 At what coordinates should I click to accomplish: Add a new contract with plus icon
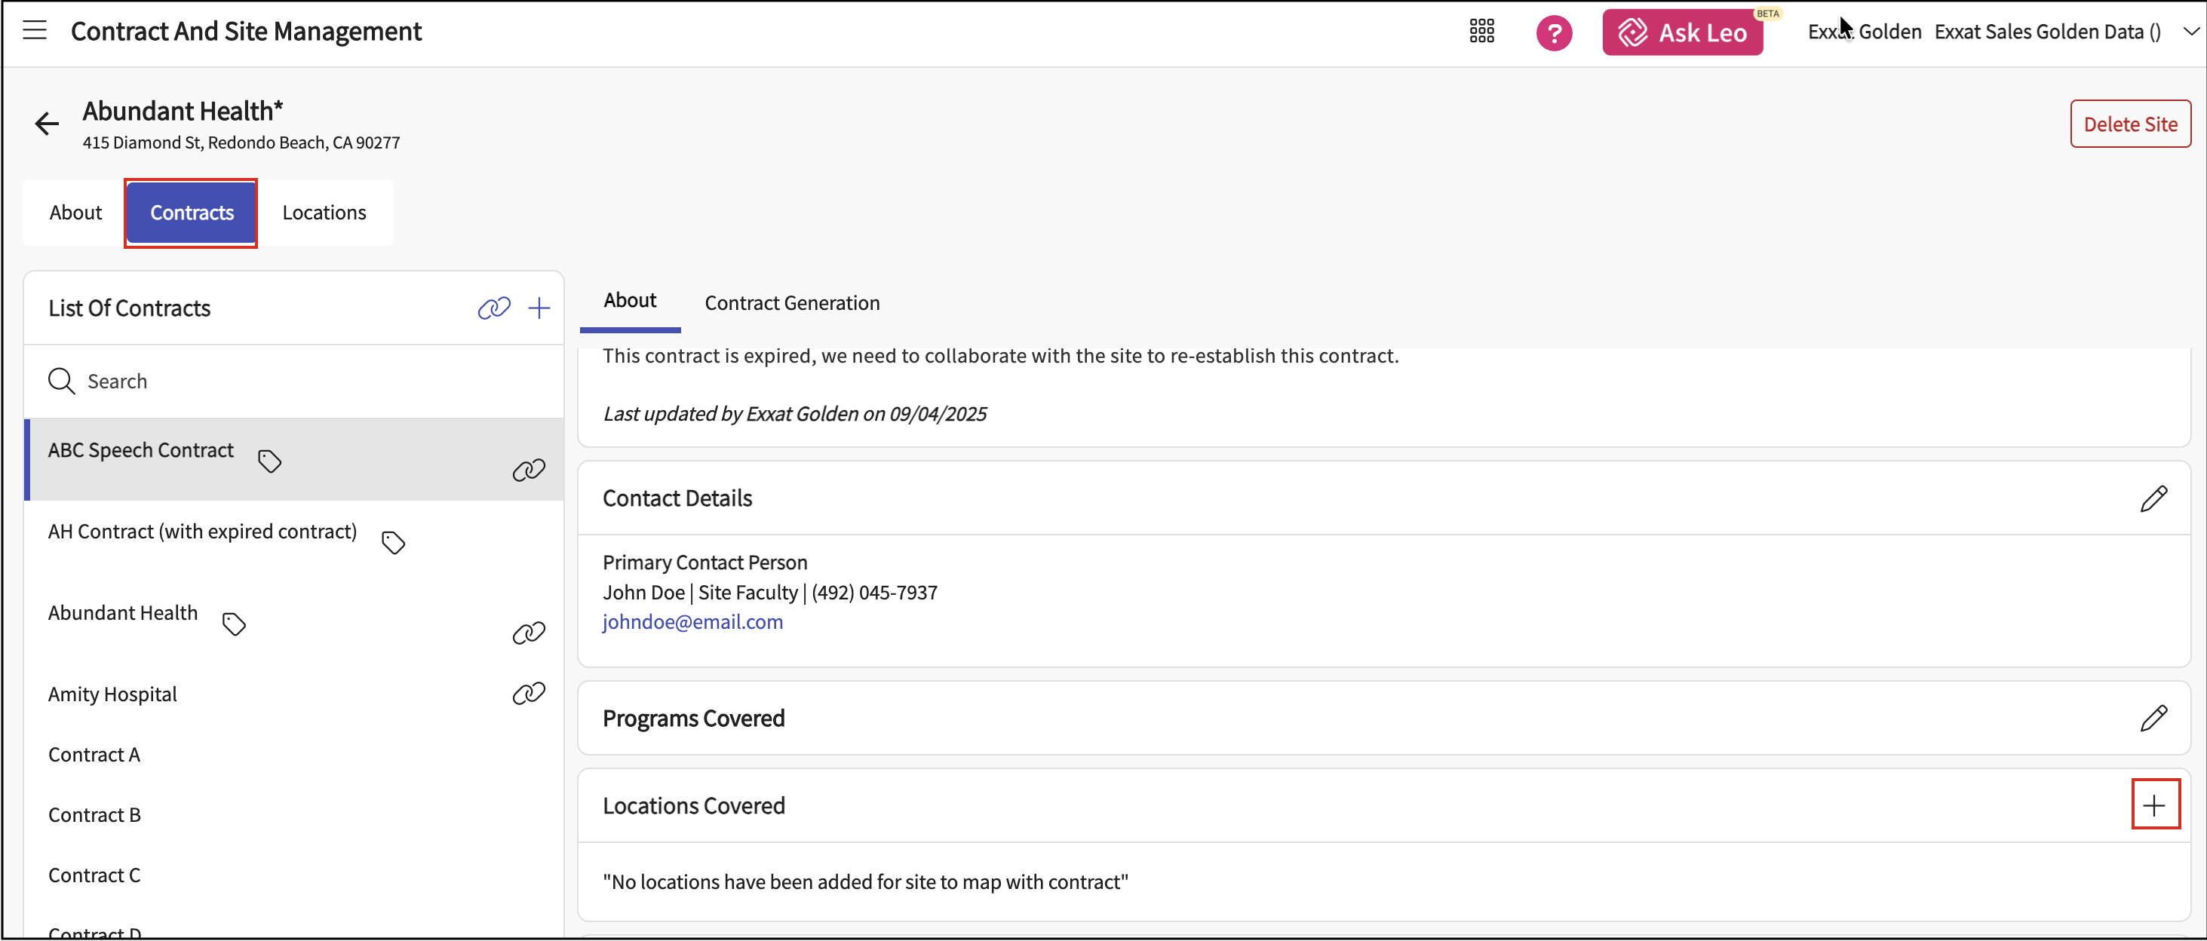click(x=539, y=308)
